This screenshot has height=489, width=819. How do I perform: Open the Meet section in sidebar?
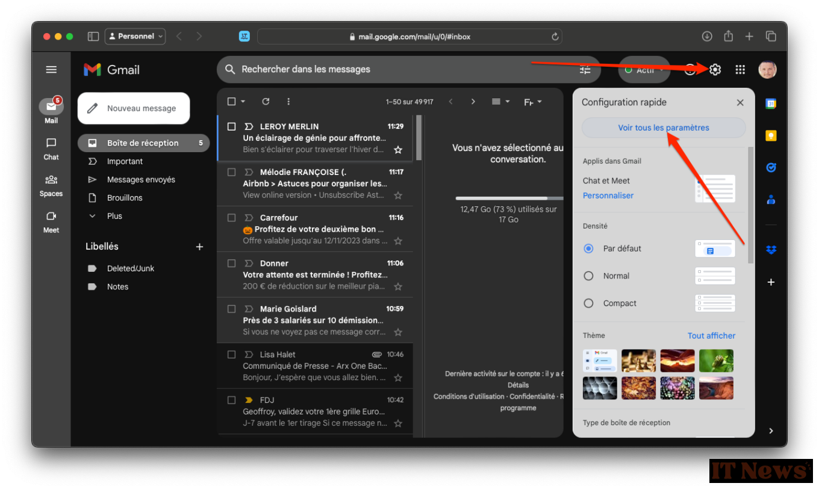(x=51, y=221)
